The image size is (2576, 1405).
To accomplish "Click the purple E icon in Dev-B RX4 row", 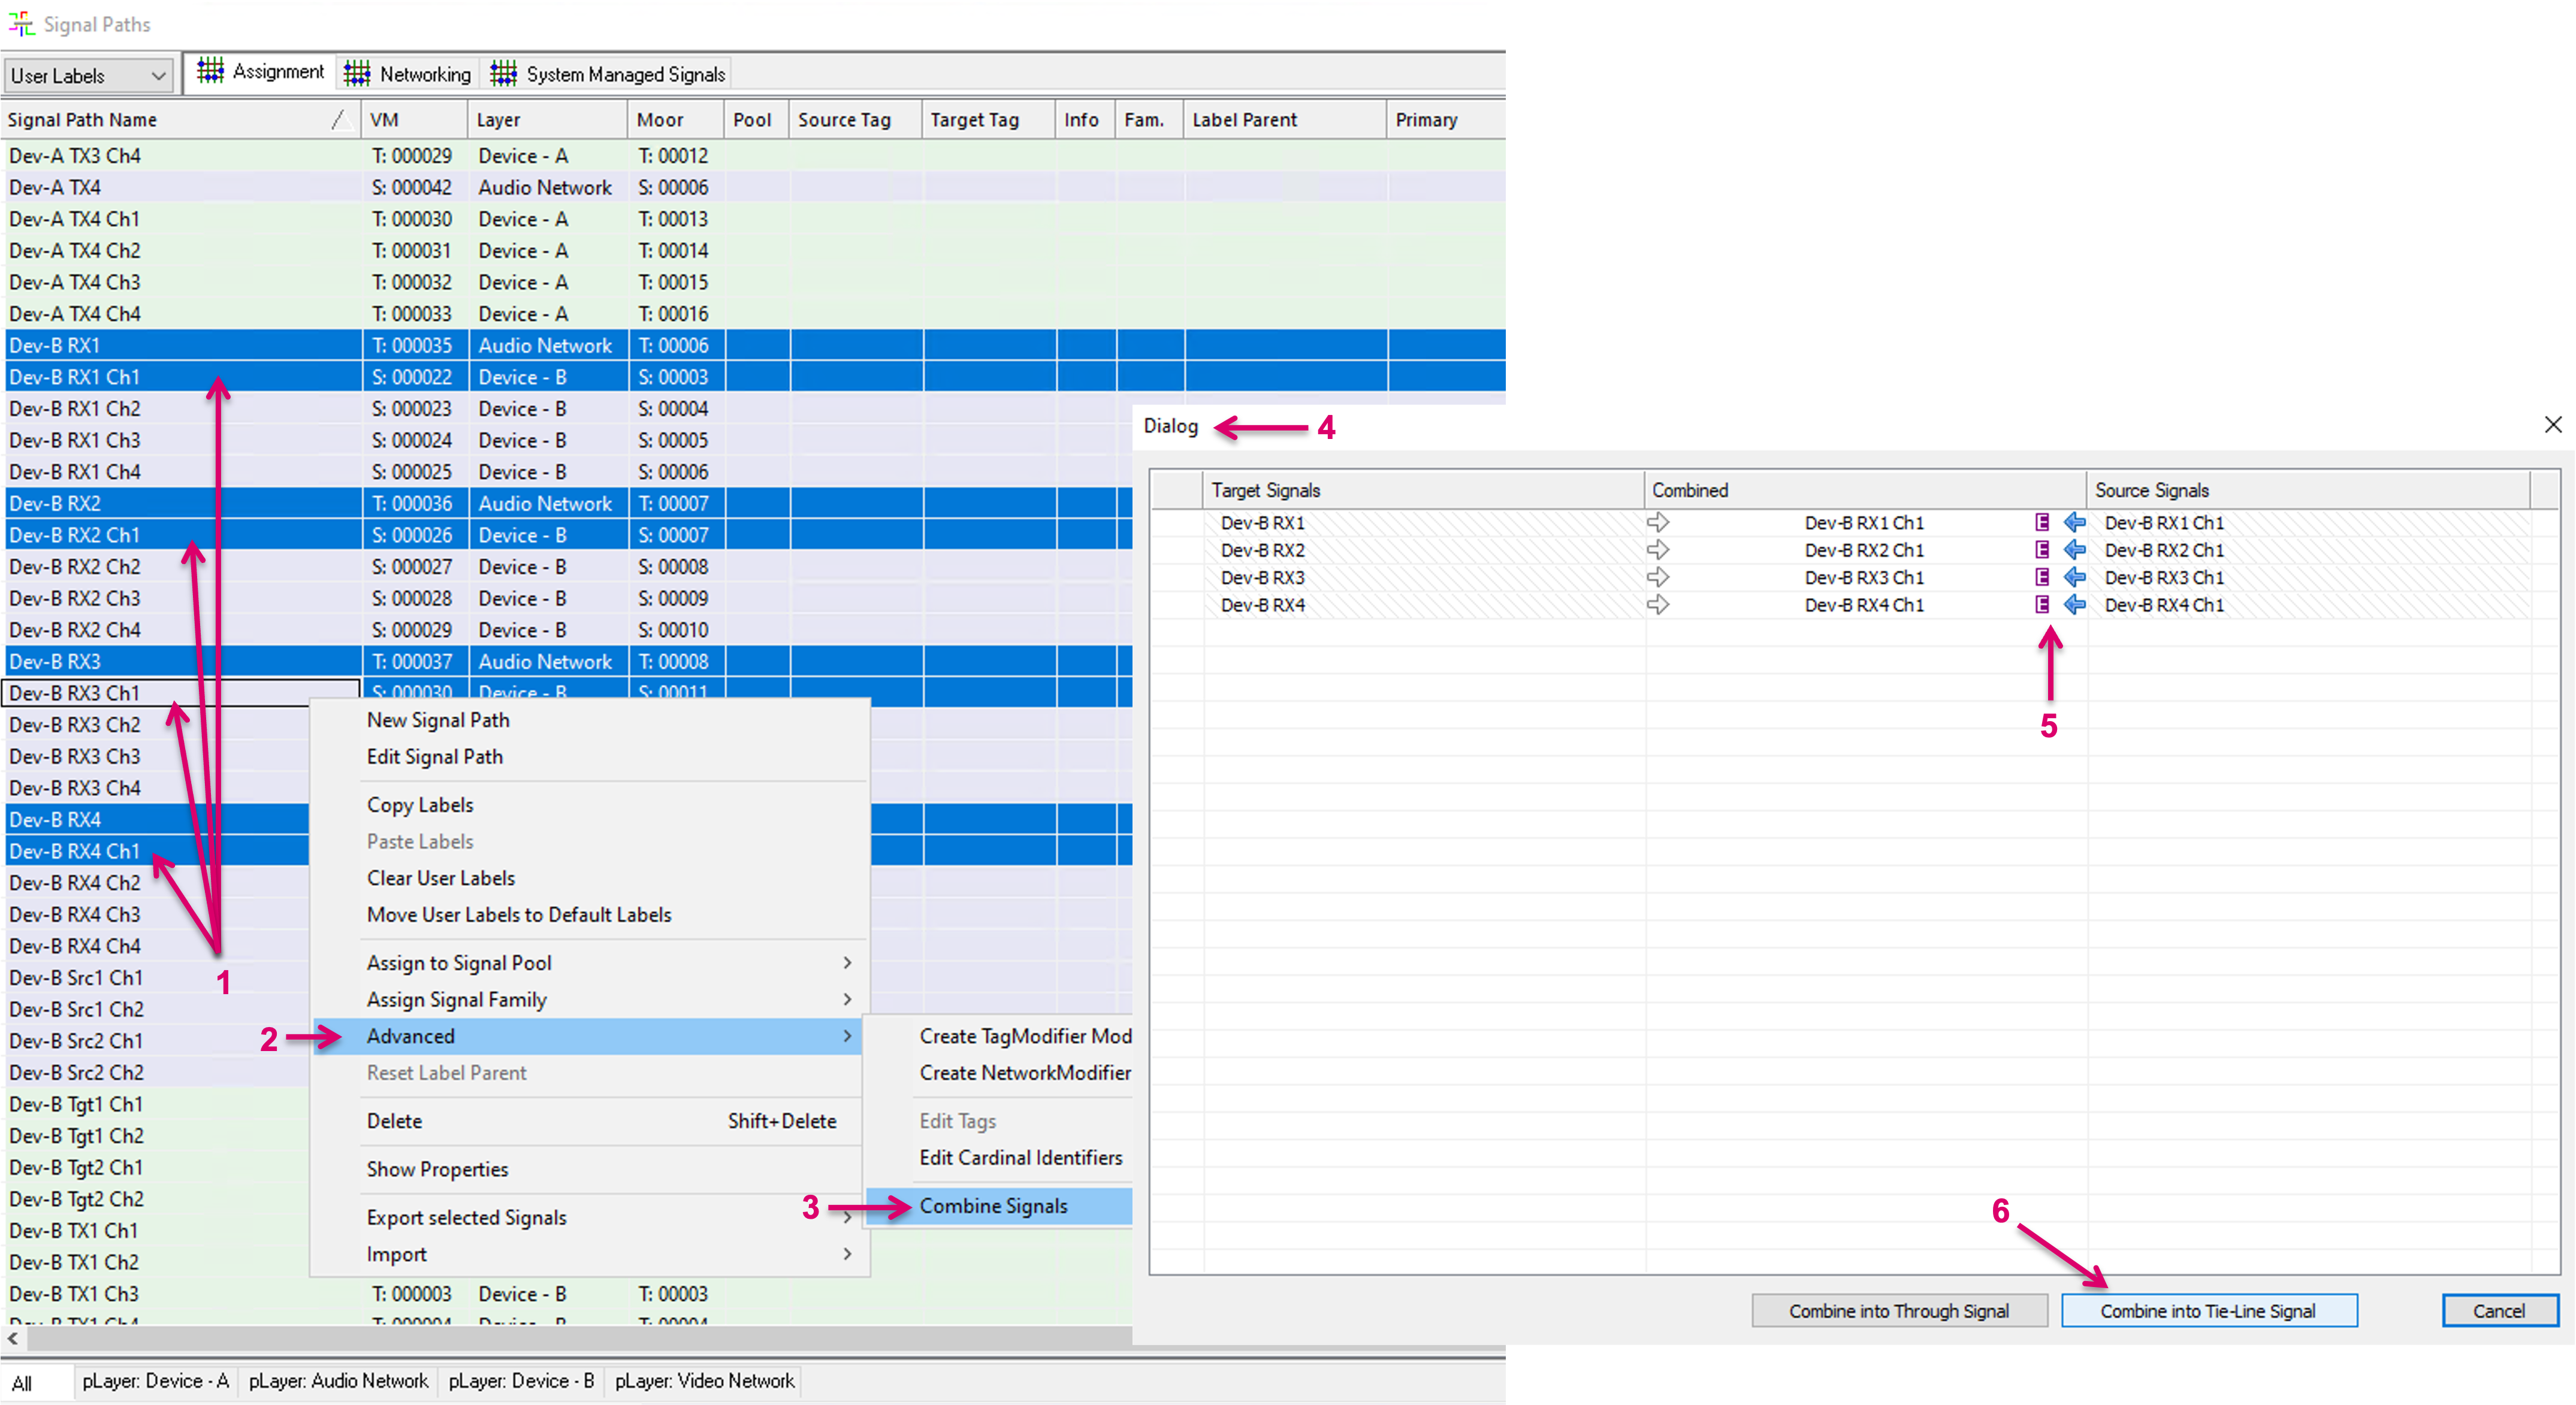I will [x=2042, y=604].
